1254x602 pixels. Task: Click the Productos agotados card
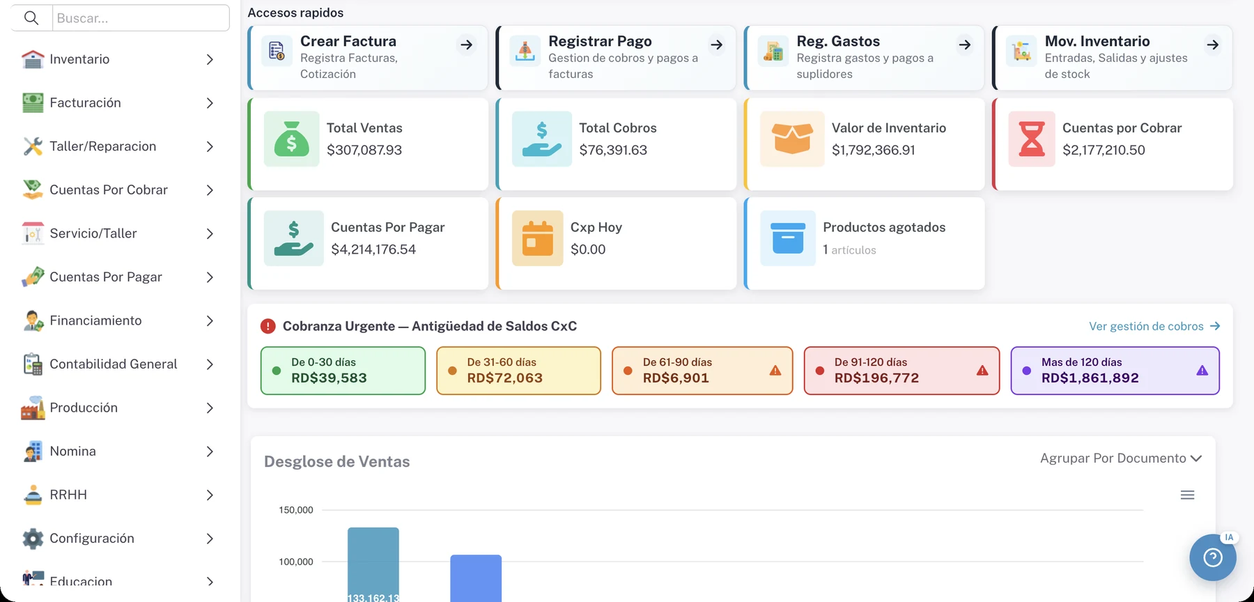[x=865, y=243]
